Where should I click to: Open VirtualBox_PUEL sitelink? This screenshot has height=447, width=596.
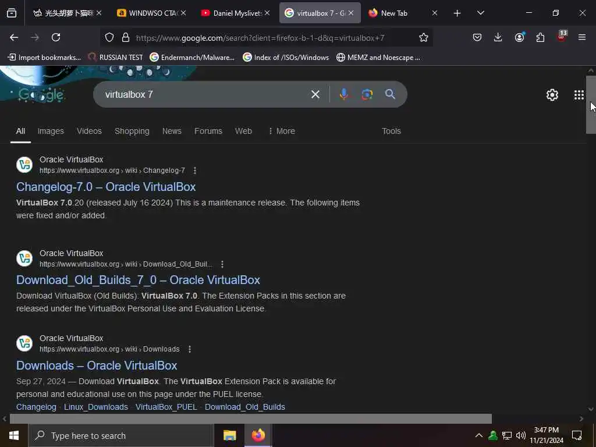166,407
